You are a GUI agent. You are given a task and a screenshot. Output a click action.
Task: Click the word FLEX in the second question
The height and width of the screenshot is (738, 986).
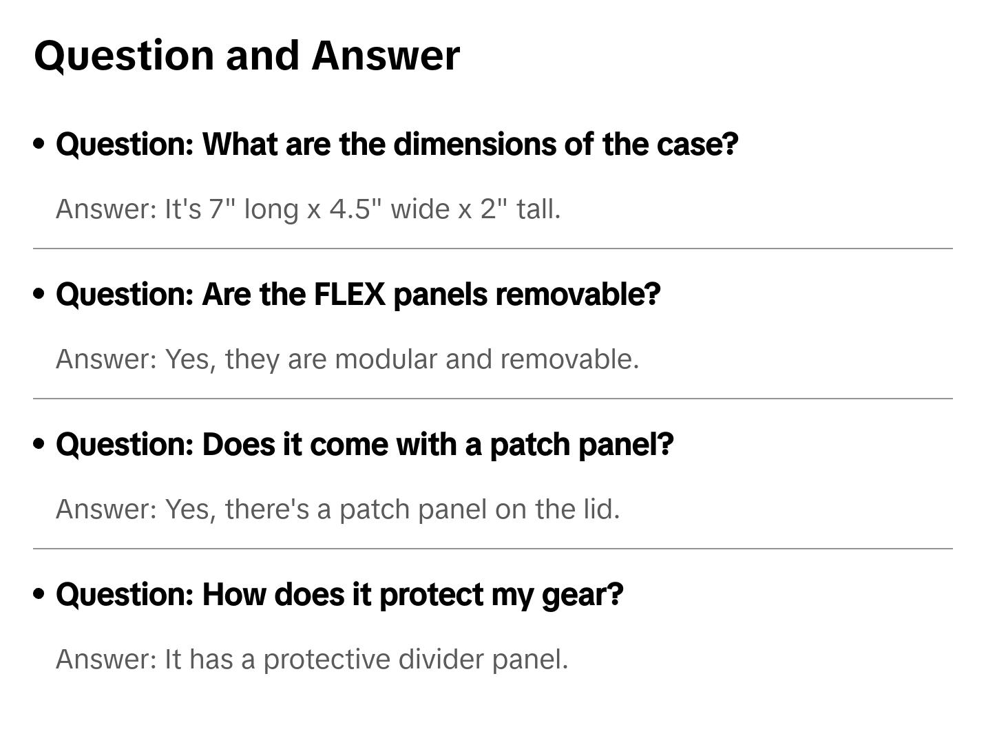tap(349, 295)
